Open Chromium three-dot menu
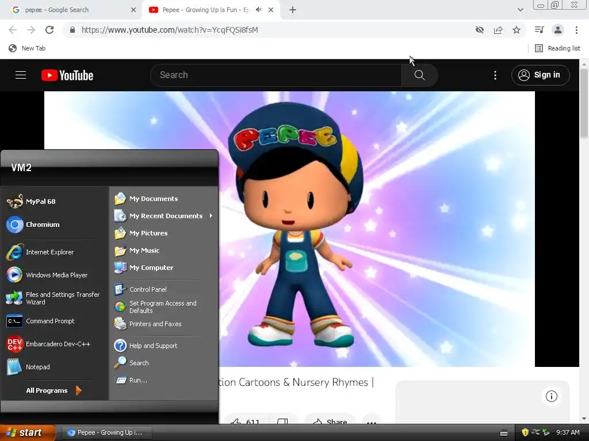 (x=576, y=30)
